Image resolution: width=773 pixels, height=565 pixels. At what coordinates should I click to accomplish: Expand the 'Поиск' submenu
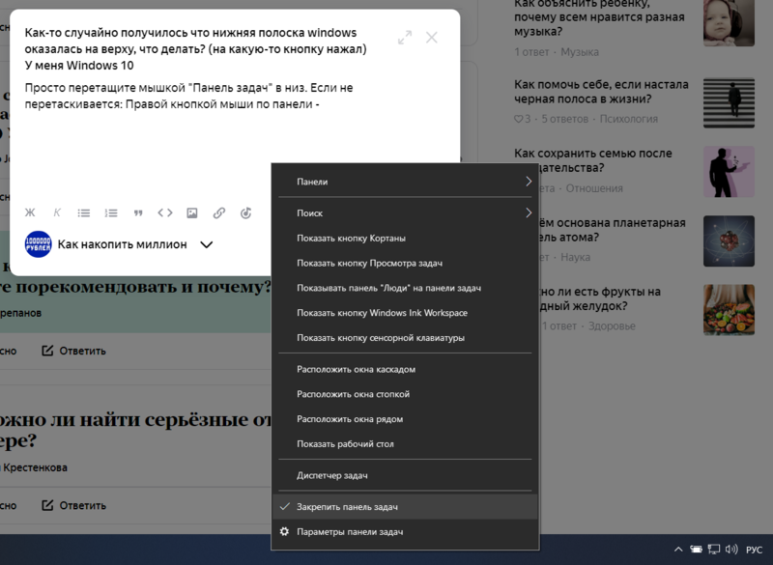point(405,212)
